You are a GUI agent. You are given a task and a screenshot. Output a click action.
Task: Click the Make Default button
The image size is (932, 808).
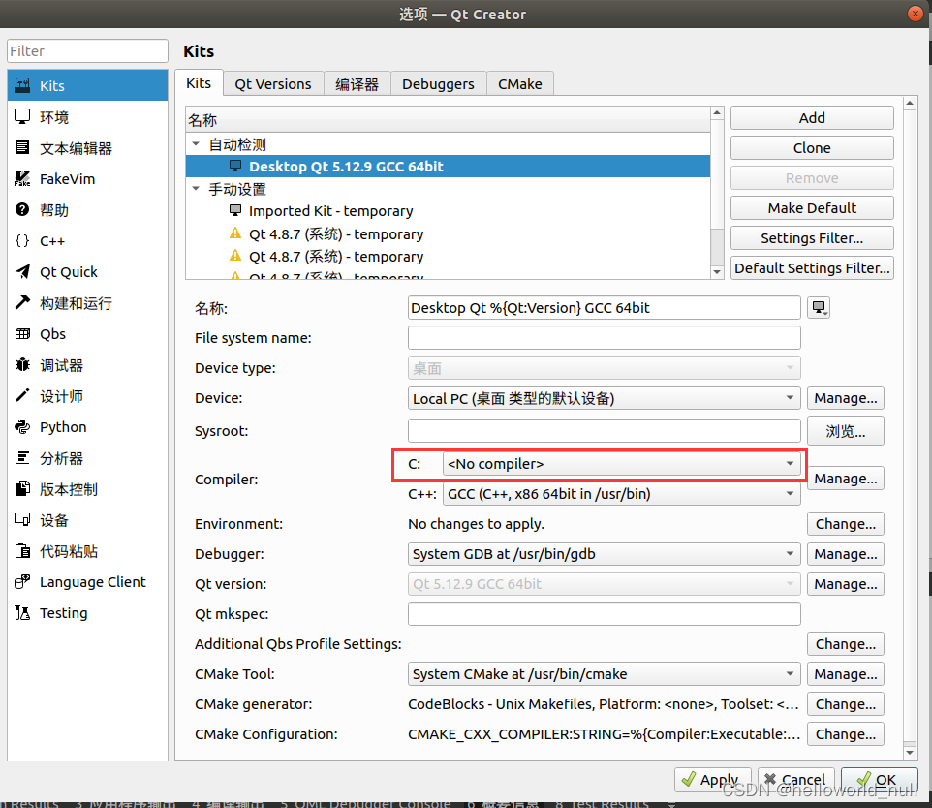(812, 207)
